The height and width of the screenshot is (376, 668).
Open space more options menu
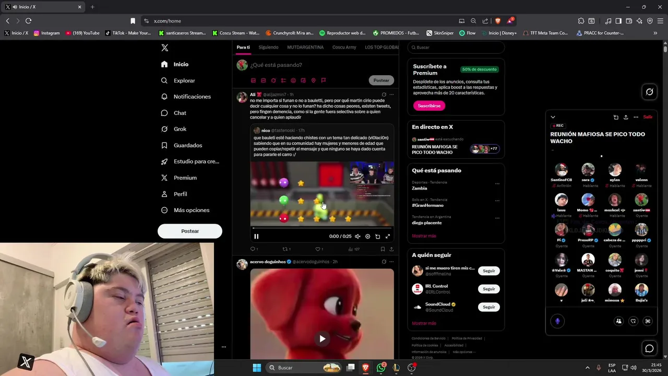(636, 117)
